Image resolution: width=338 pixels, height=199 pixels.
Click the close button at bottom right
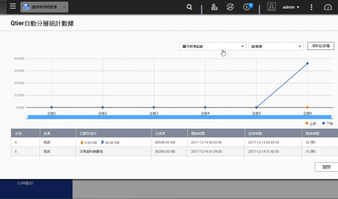tap(326, 167)
